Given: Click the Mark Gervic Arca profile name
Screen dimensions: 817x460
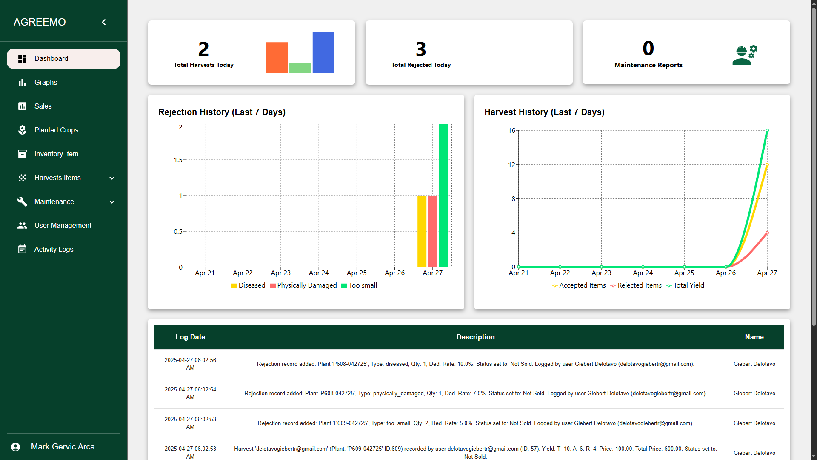Looking at the screenshot, I should point(63,447).
